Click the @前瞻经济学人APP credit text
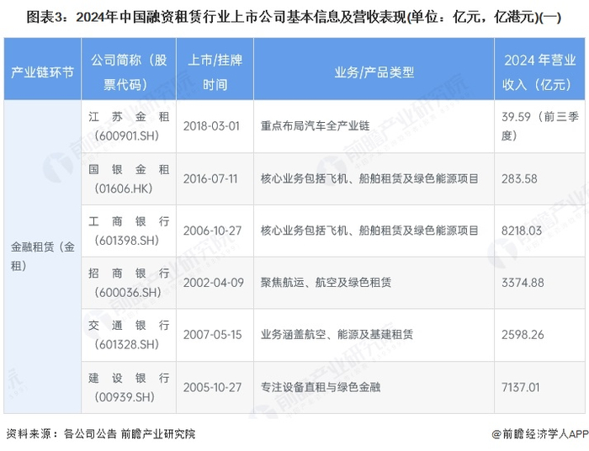The width and height of the screenshot is (589, 451). pyautogui.click(x=540, y=434)
